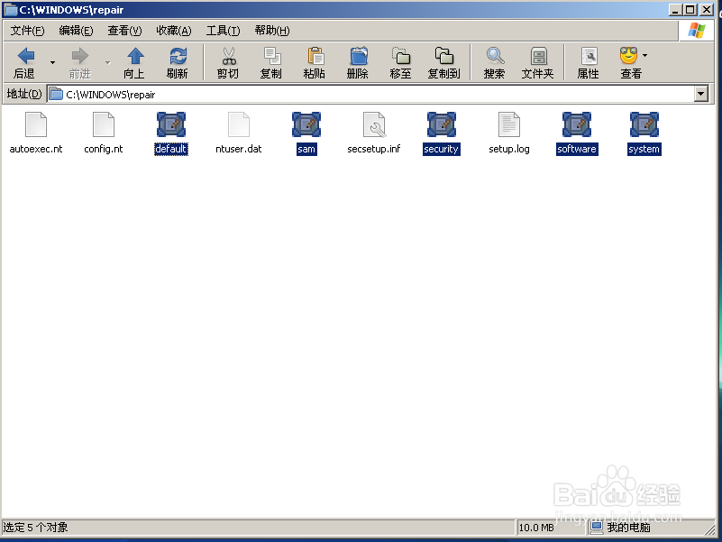
Task: Click the 刷新 (Refresh) toolbar icon
Action: (x=177, y=60)
